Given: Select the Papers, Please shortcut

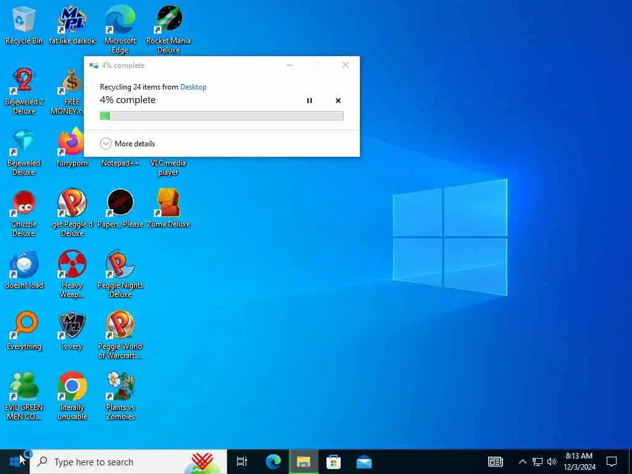Looking at the screenshot, I should tap(120, 209).
